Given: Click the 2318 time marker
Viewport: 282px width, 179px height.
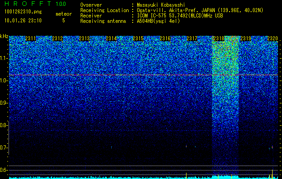Looking at the screenshot, I should (x=219, y=38).
